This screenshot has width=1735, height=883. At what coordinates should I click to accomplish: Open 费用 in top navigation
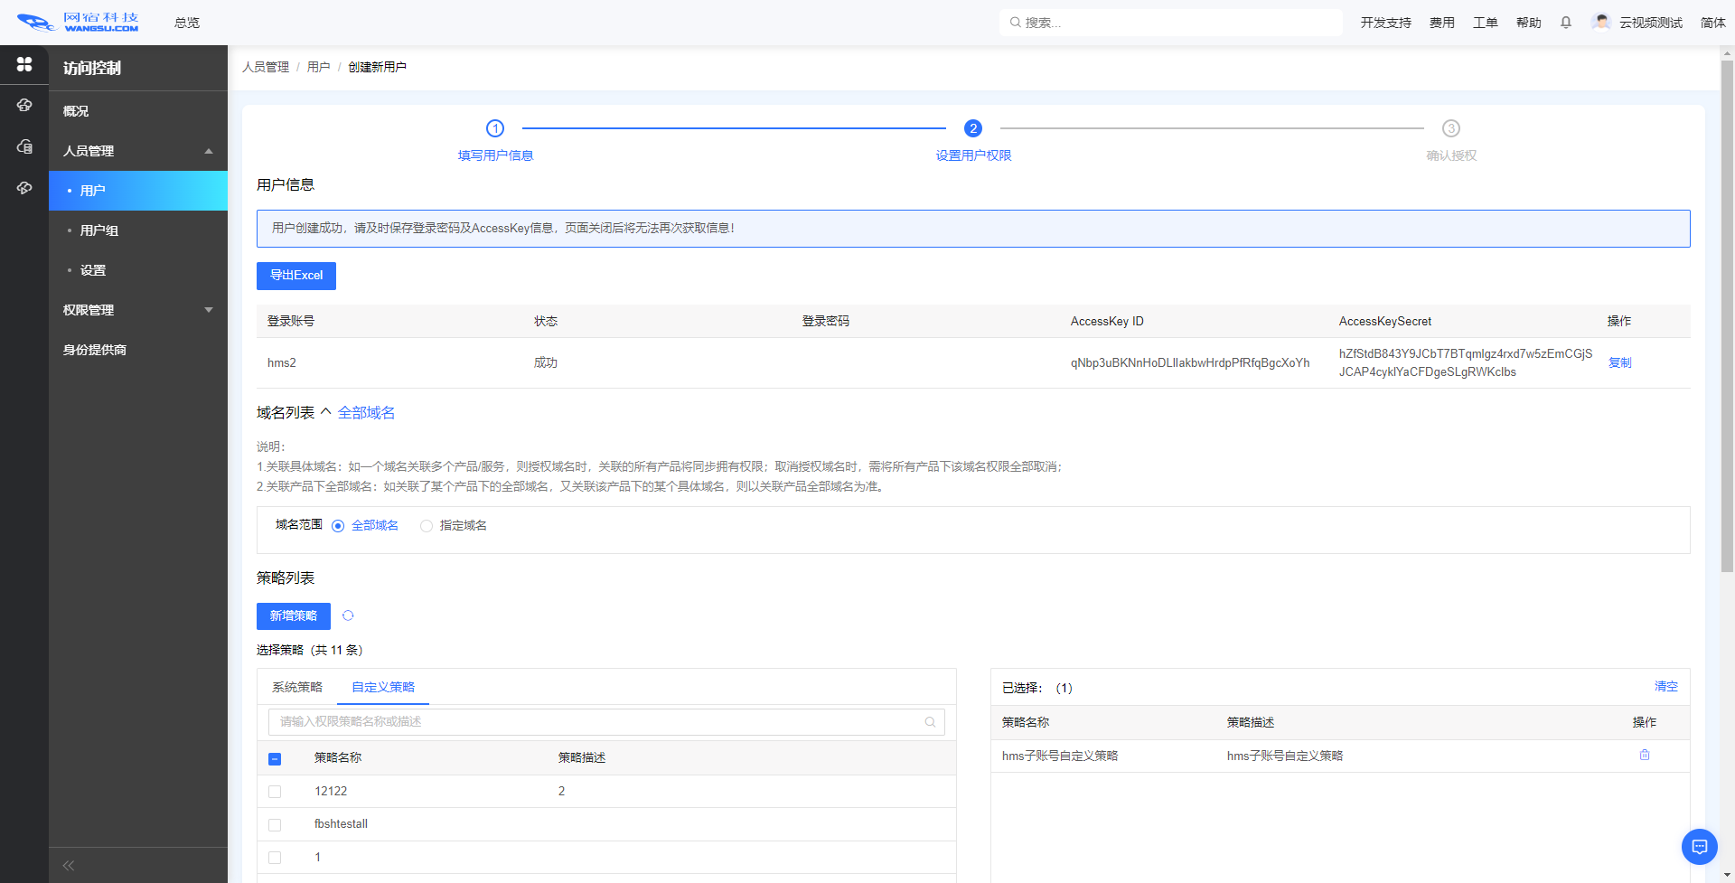(1441, 23)
